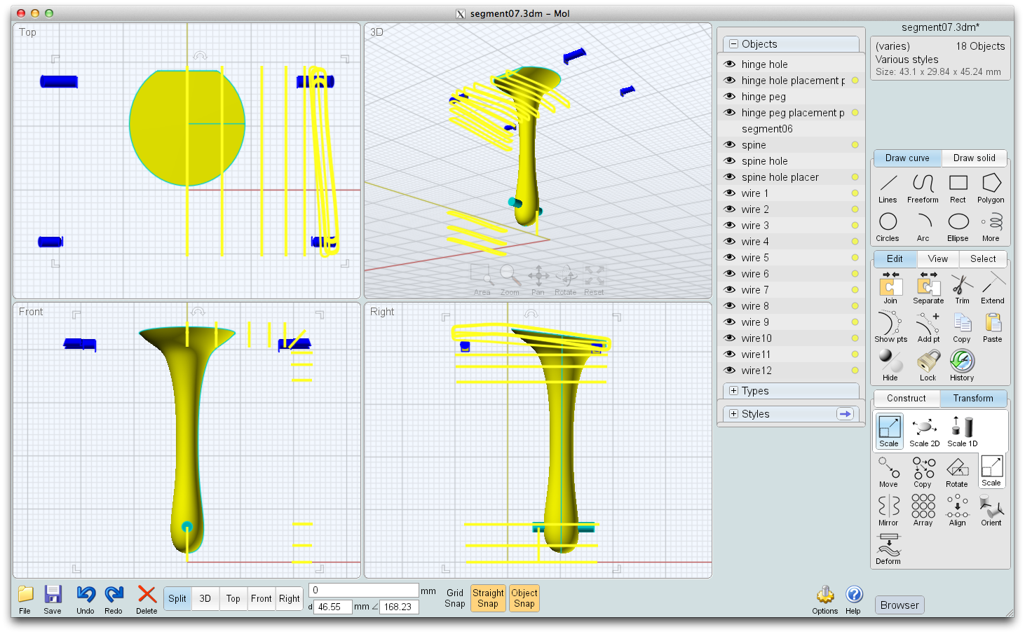
Task: Toggle visibility of wire 1
Action: coord(730,193)
